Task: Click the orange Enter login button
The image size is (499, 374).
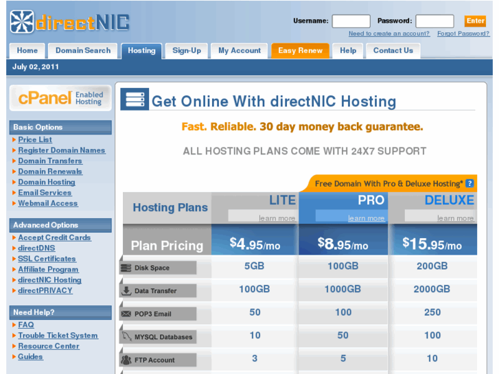Action: (475, 21)
